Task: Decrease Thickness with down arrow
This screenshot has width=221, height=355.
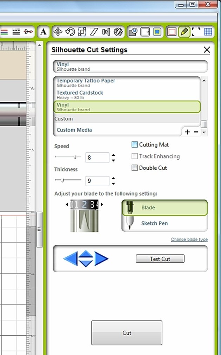Action: point(113,183)
